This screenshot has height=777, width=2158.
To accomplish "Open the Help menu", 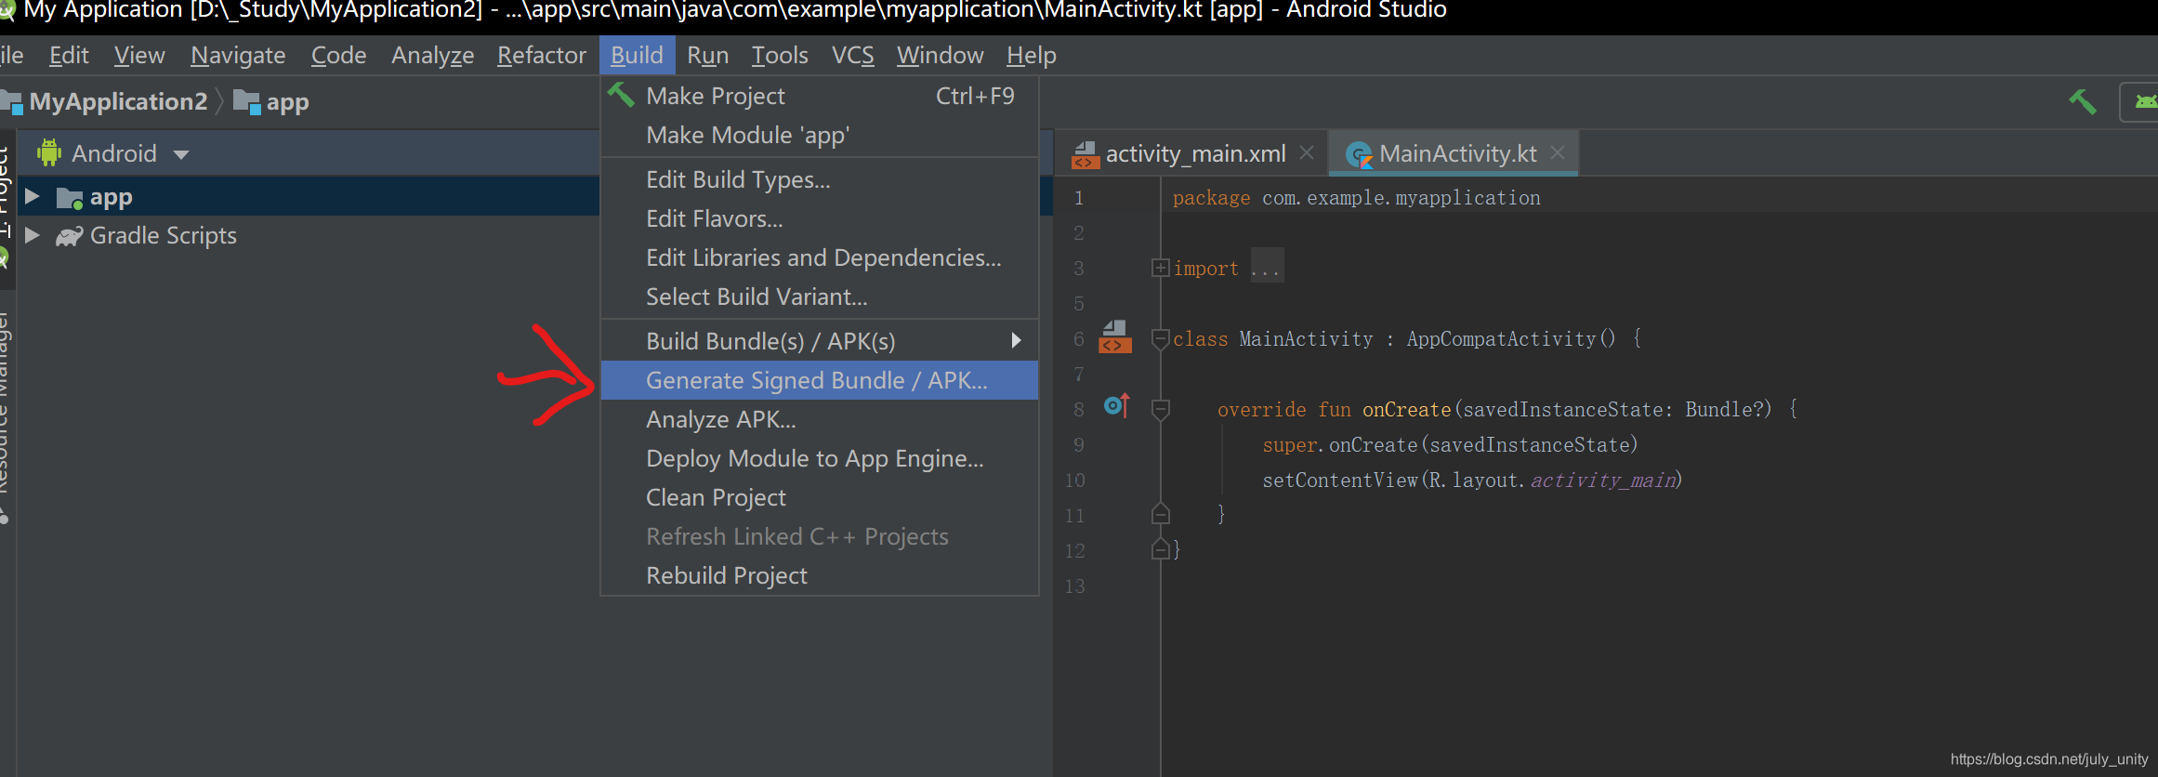I will (1032, 56).
